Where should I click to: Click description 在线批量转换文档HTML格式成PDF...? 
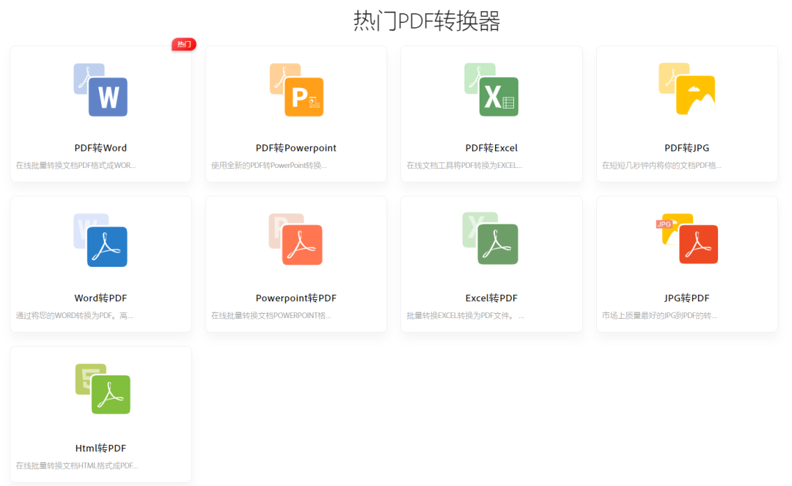click(x=77, y=465)
